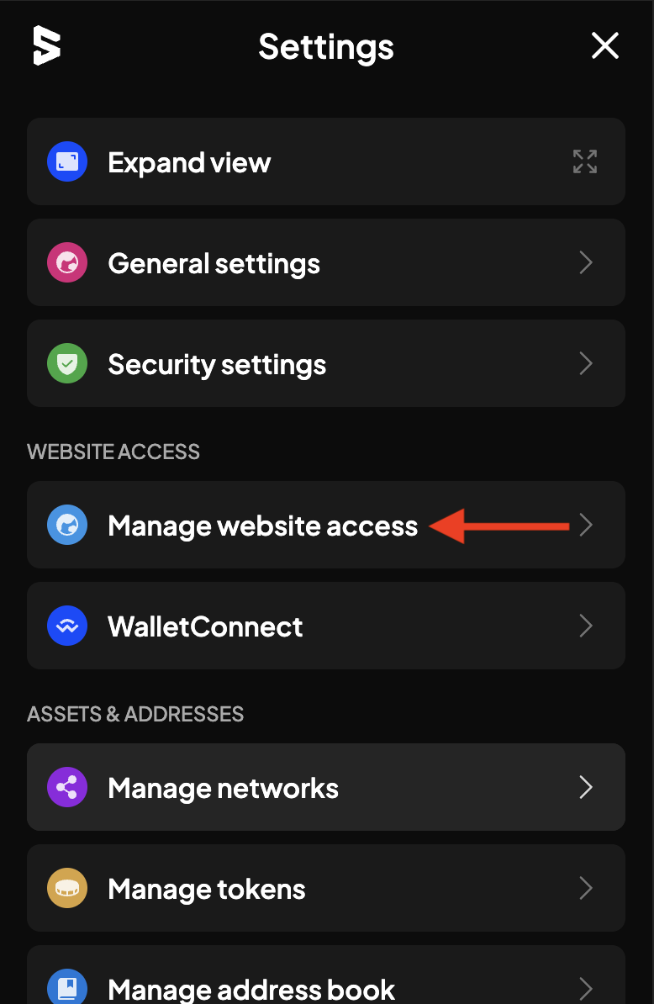This screenshot has width=654, height=1004.
Task: Click the blue WalletConnect icon
Action: tap(67, 626)
